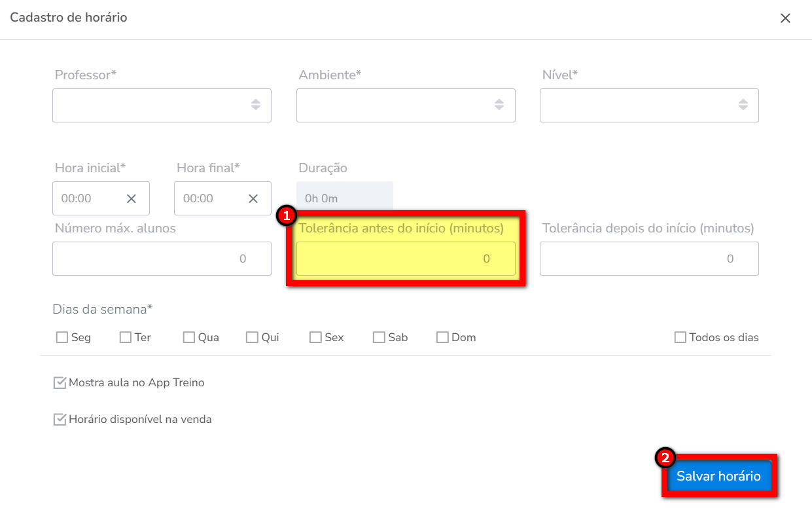Viewport: 812px width, 512px height.
Task: Uncheck Mostra aula no App Treino
Action: tap(60, 383)
